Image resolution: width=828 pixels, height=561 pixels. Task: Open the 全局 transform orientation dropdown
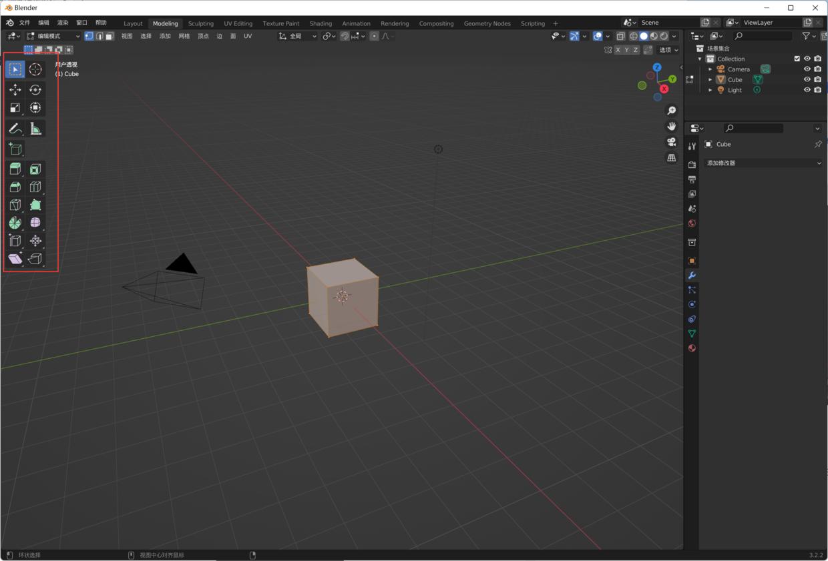pyautogui.click(x=297, y=36)
